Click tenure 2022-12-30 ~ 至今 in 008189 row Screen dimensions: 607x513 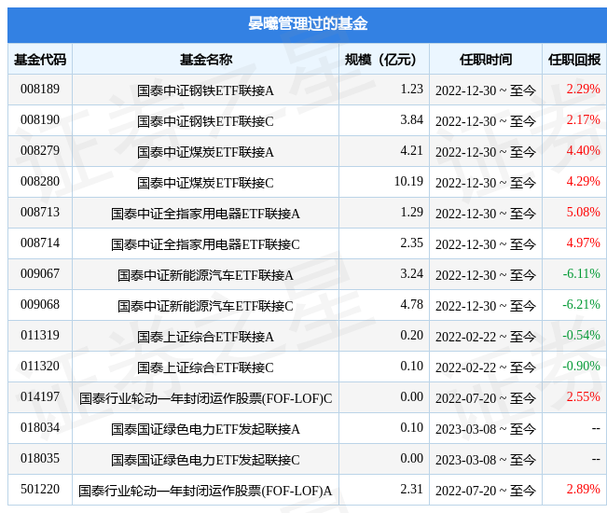[486, 90]
